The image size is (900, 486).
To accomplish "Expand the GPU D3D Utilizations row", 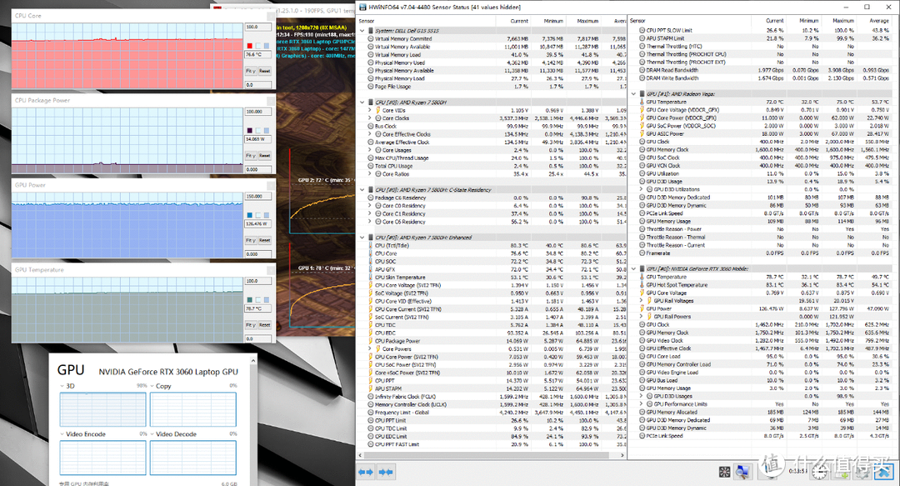I will (642, 189).
